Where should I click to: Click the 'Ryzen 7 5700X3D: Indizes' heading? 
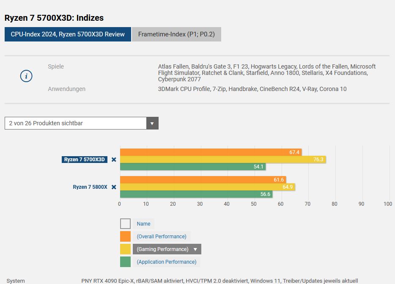[54, 18]
